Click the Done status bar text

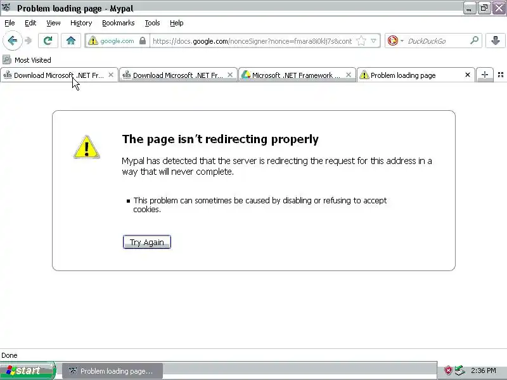pos(10,355)
